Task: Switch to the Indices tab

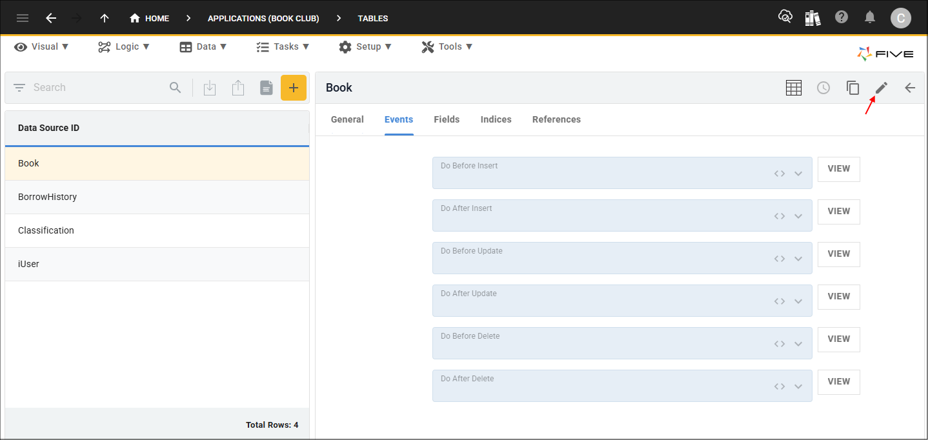Action: coord(496,119)
